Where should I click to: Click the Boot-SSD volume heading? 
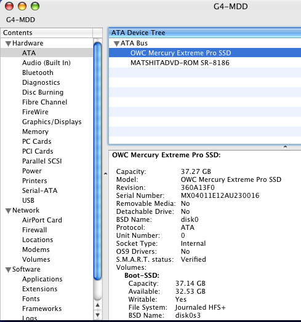coord(142,275)
